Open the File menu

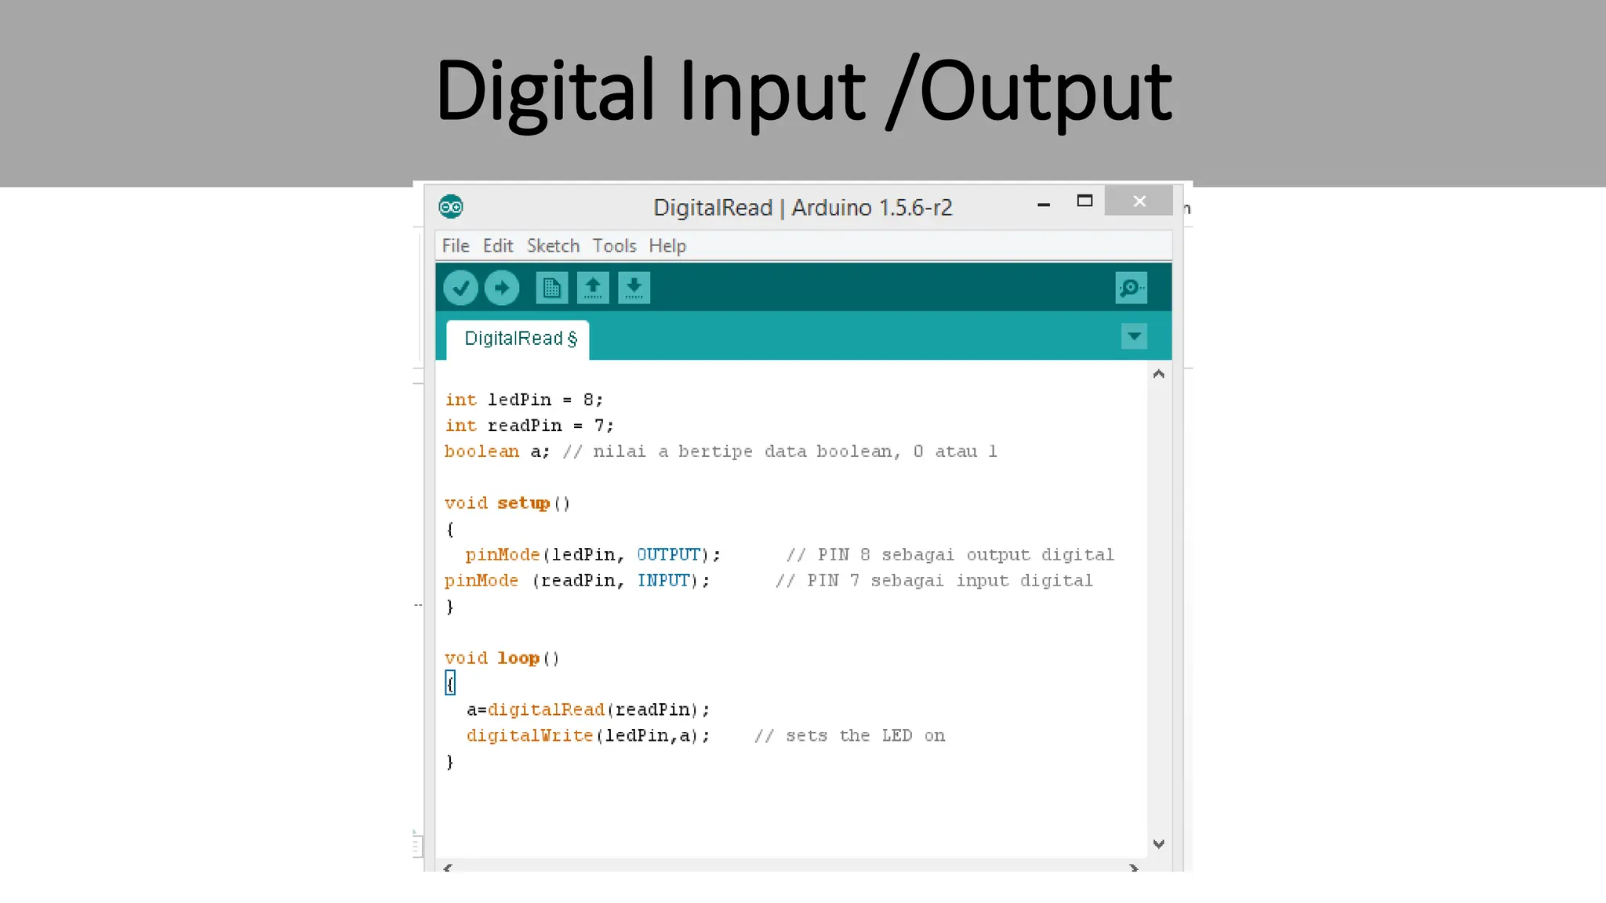456,246
